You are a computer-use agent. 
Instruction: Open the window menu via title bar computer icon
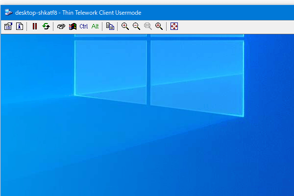(8, 12)
